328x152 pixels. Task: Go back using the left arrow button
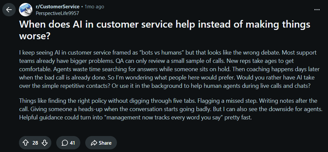[x=9, y=10]
